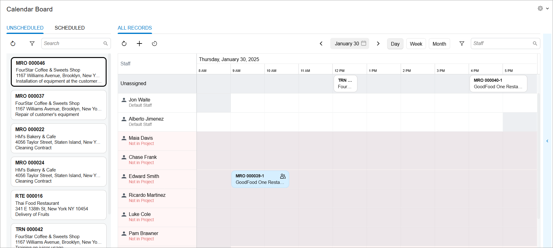The height and width of the screenshot is (248, 553).
Task: Expand the collapsed right side panel
Action: coord(547,141)
